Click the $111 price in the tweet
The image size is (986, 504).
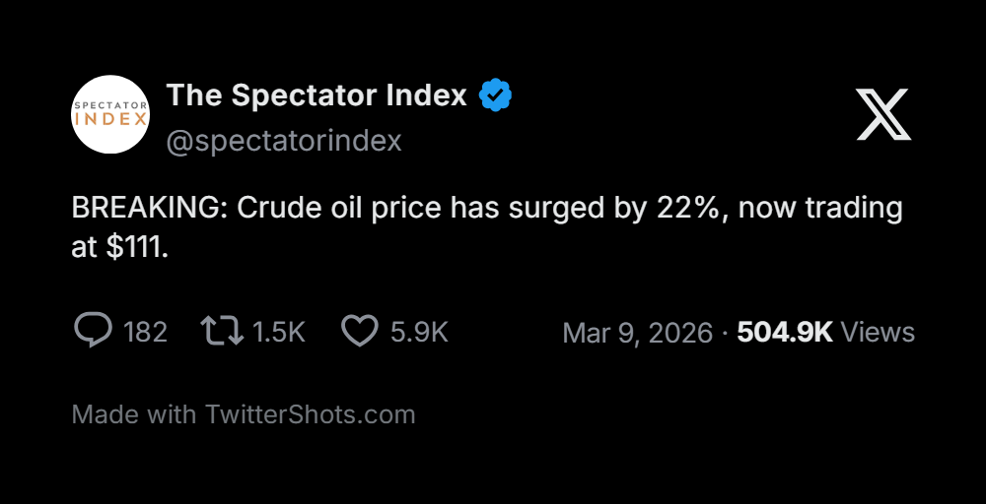pyautogui.click(x=137, y=247)
